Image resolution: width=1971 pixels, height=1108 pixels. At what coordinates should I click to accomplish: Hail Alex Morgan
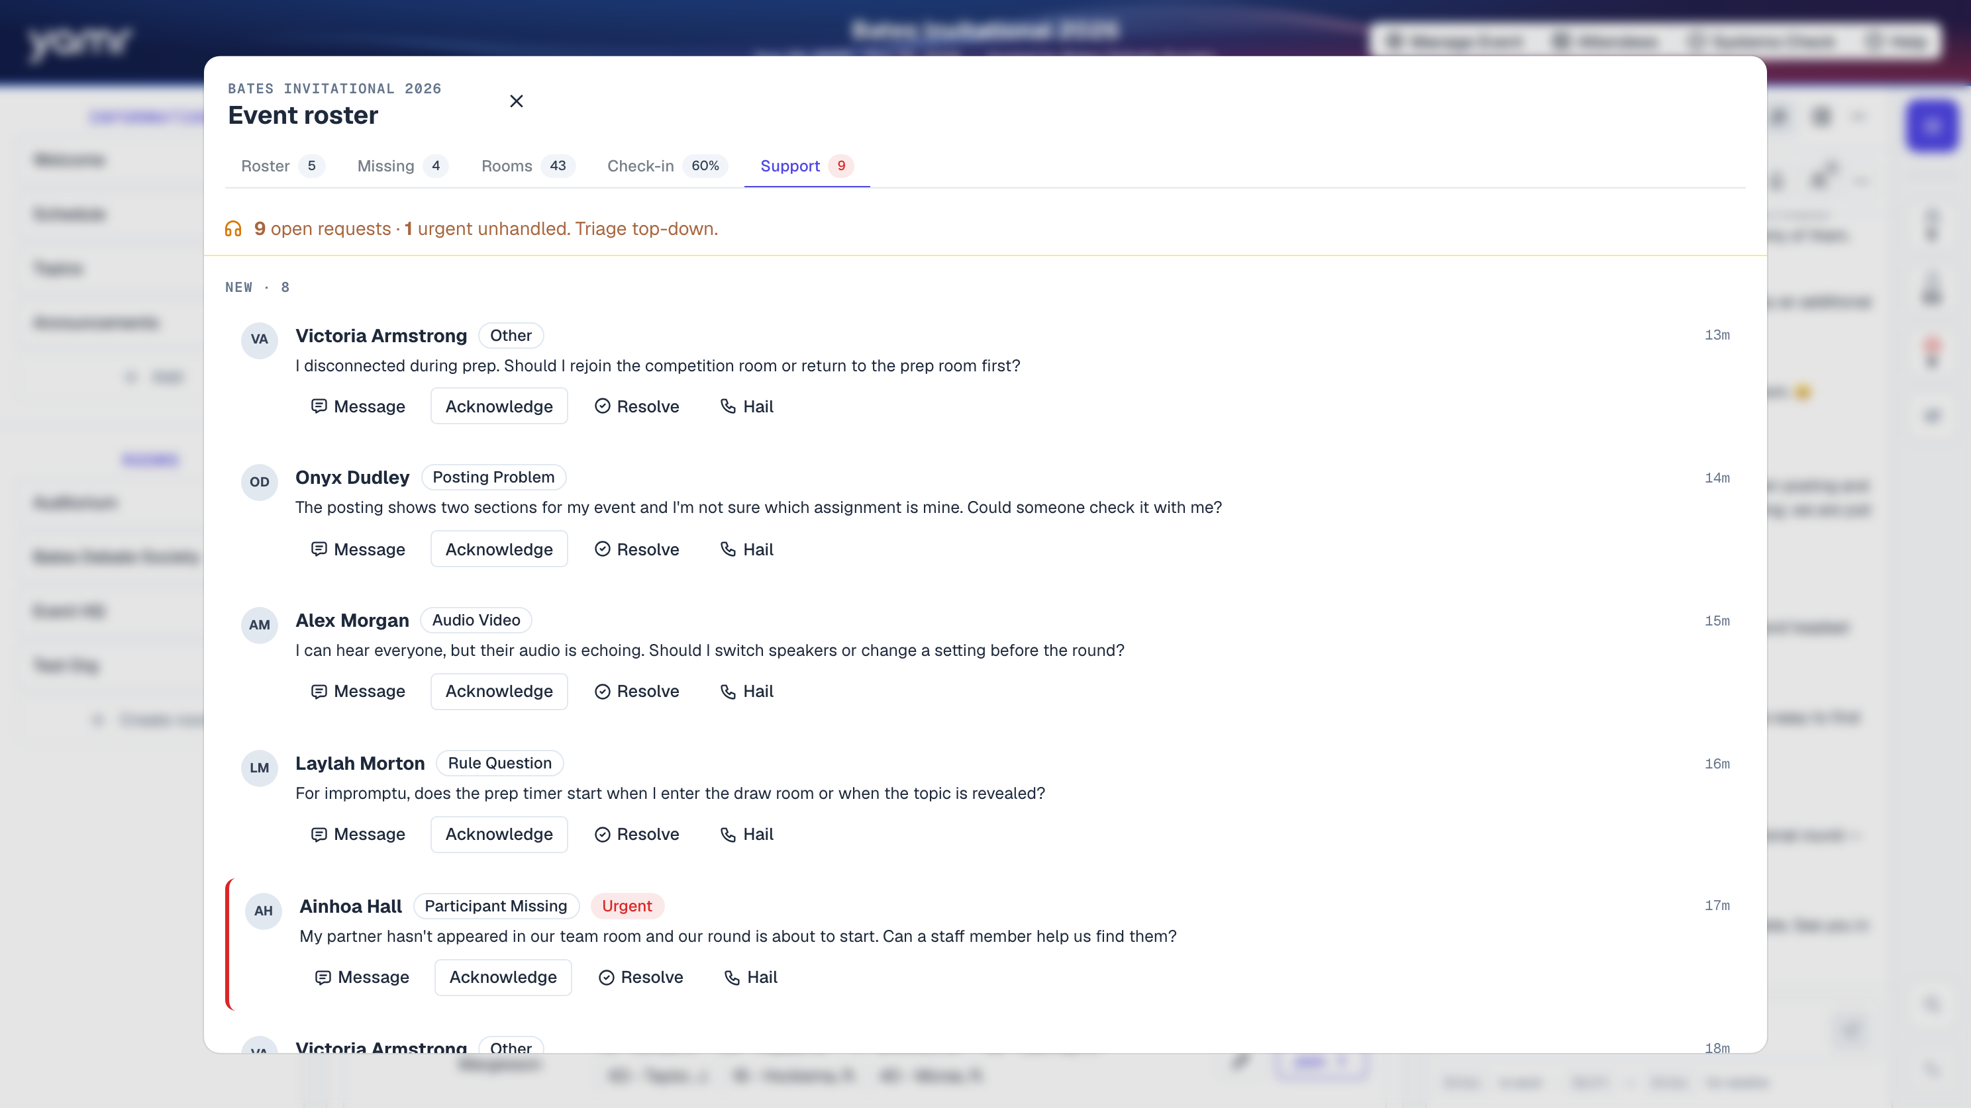(x=747, y=691)
